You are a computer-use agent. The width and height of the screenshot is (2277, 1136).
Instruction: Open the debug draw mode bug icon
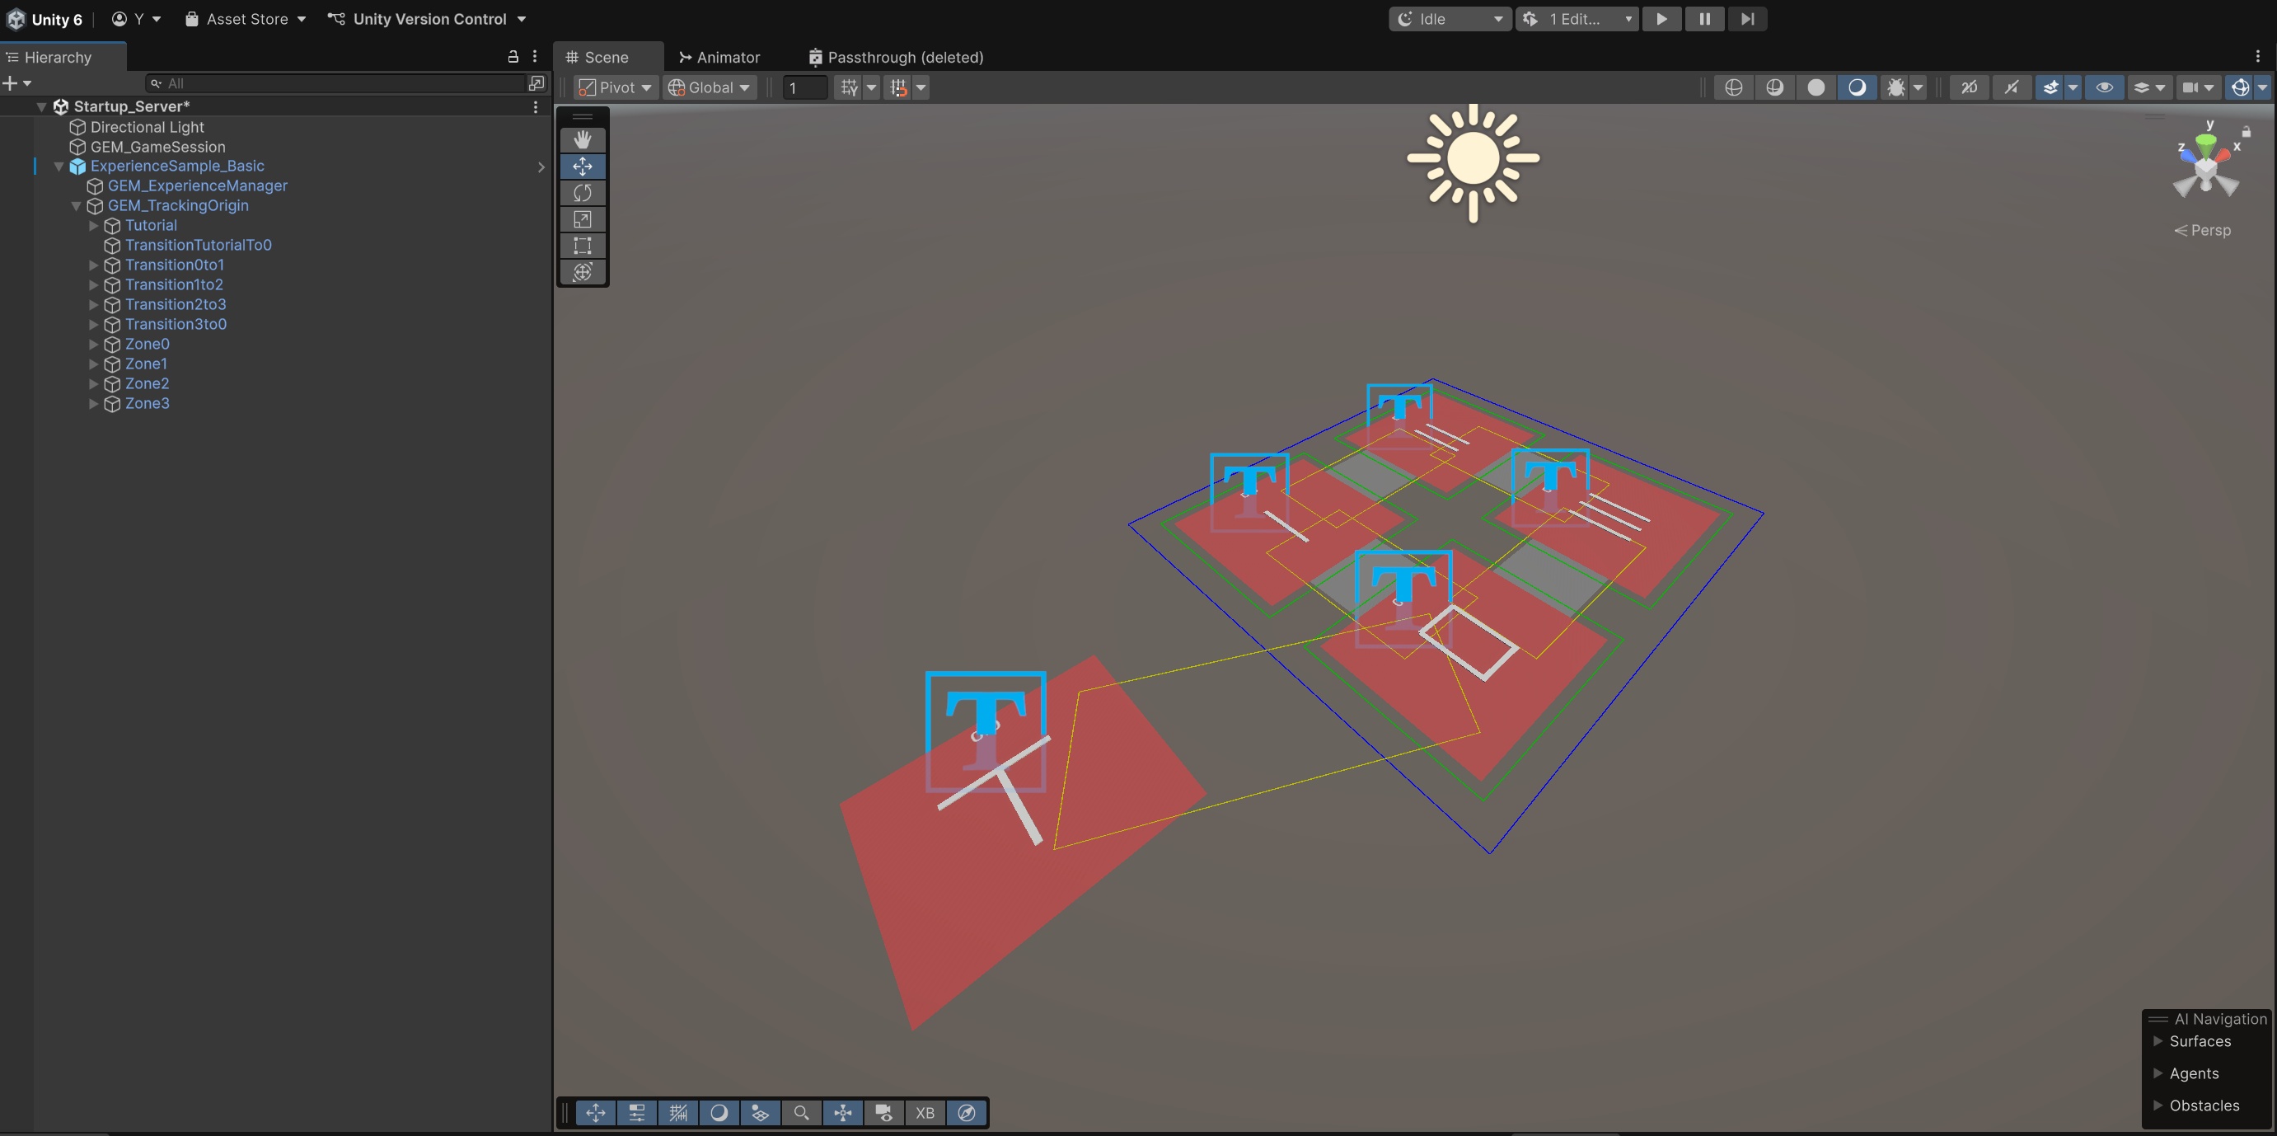[1895, 87]
